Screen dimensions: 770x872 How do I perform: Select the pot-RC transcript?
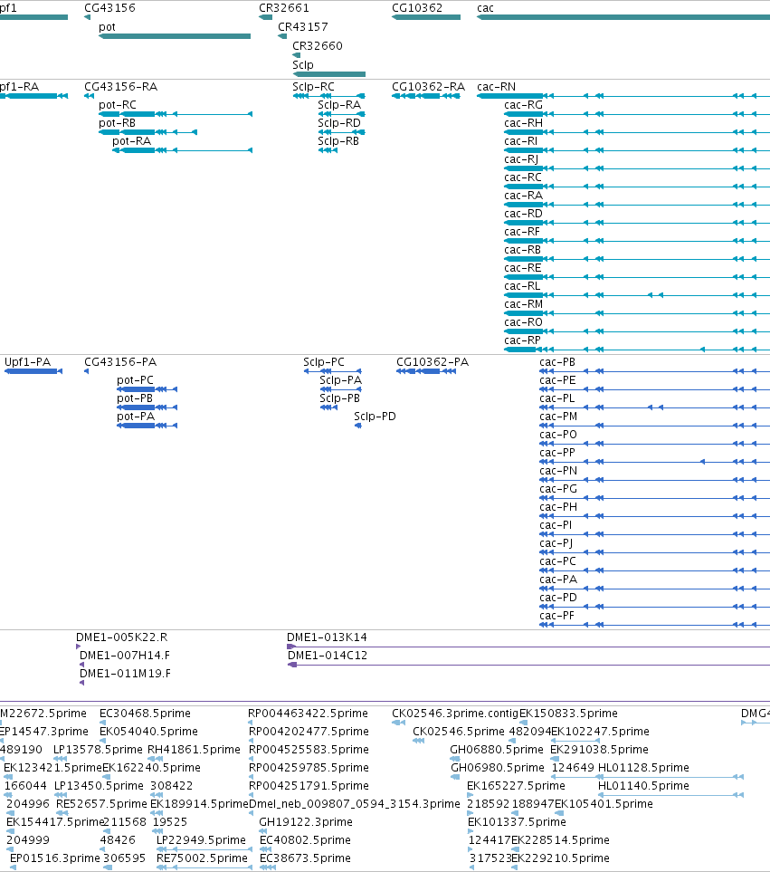176,114
